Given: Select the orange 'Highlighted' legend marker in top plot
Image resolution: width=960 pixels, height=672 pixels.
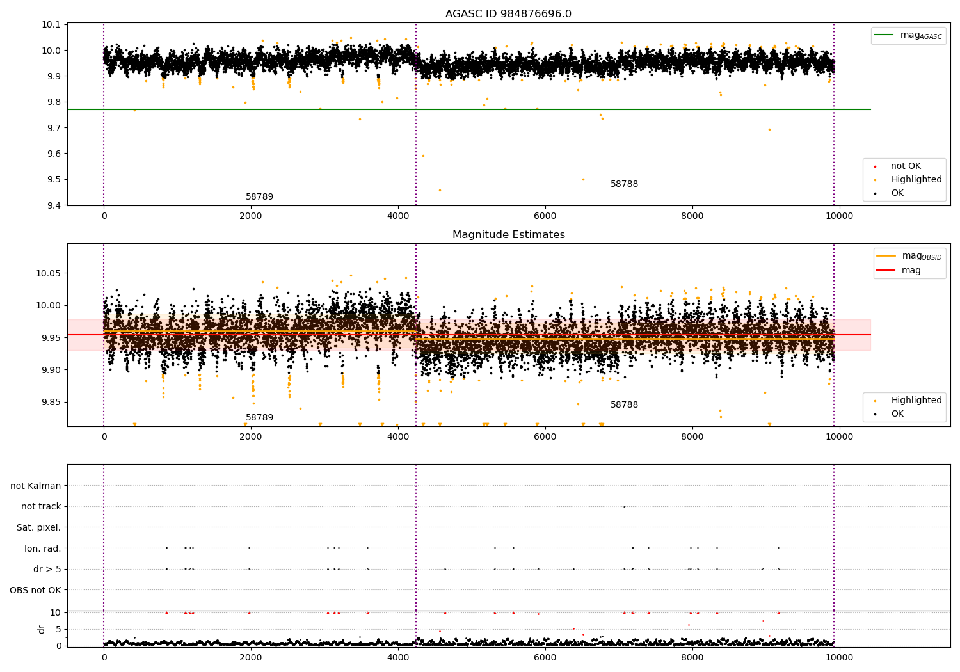Looking at the screenshot, I should (x=875, y=180).
